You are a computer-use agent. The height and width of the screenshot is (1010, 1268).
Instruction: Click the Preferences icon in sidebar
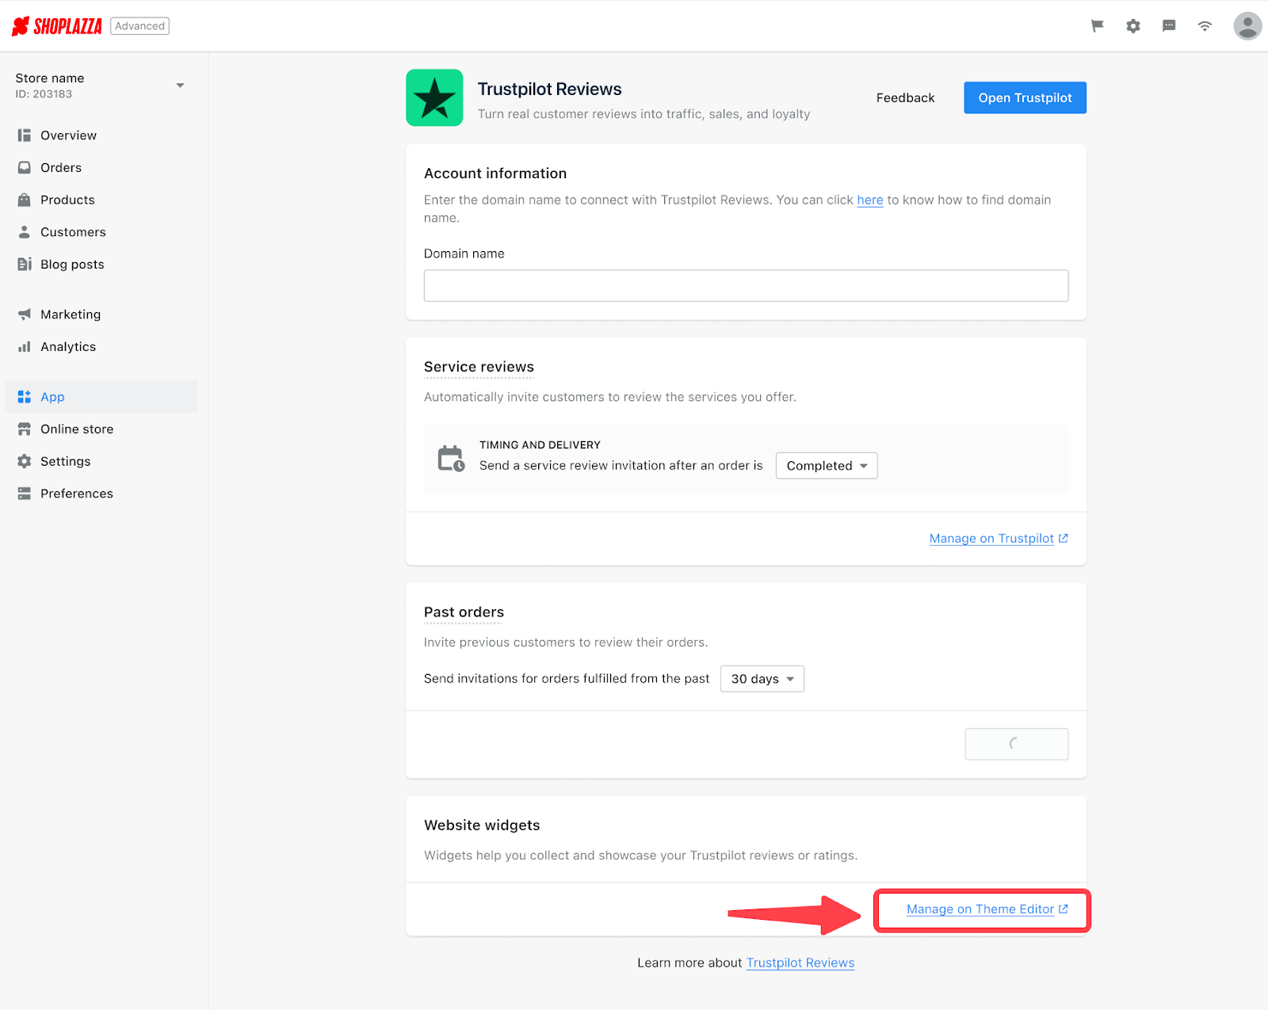click(x=25, y=494)
